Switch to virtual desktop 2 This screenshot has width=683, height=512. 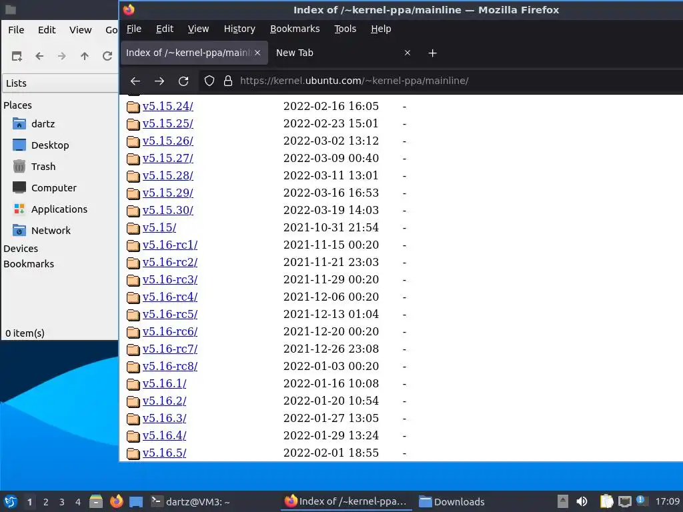46,502
